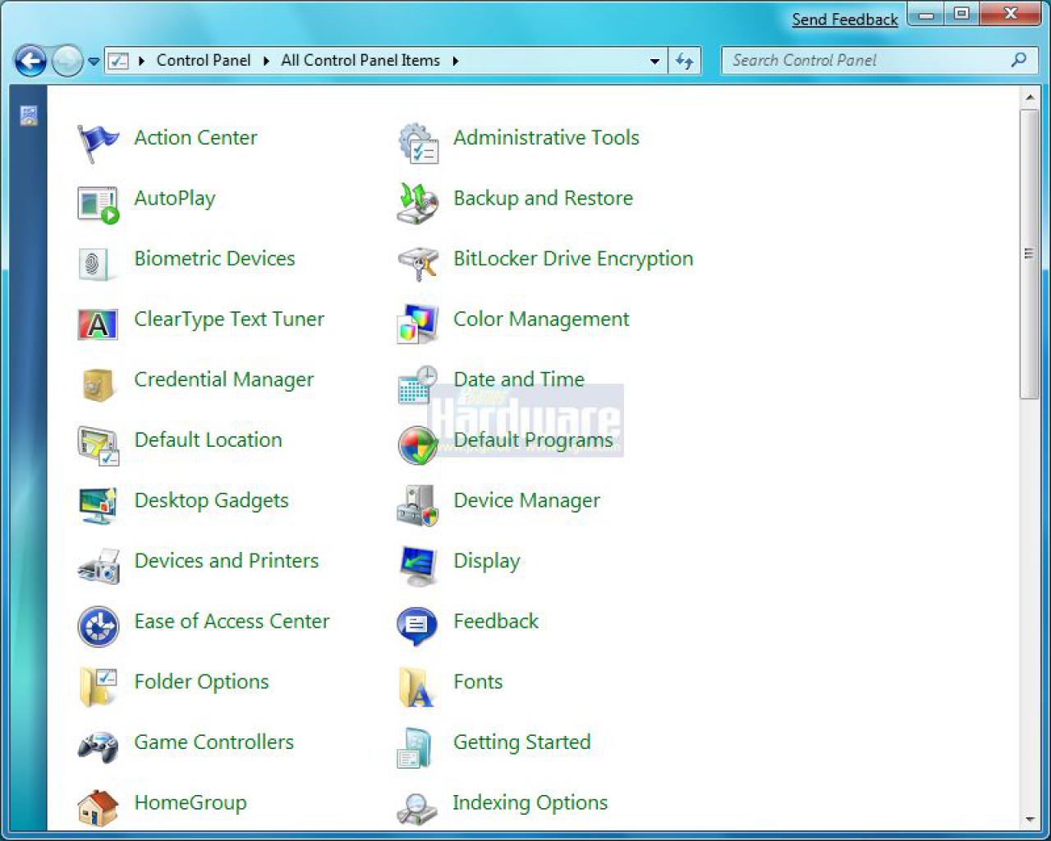
Task: Open the Administrative Tools gear icon
Action: [x=418, y=142]
